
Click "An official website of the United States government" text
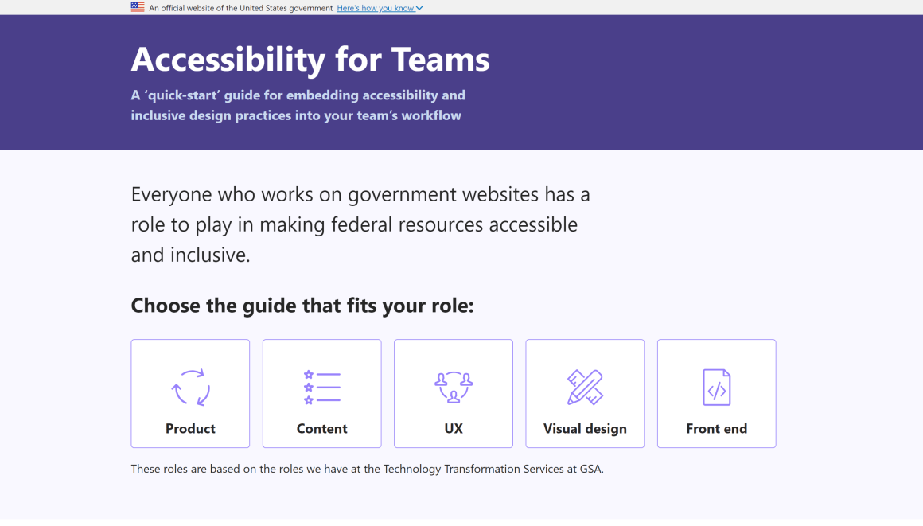[241, 8]
